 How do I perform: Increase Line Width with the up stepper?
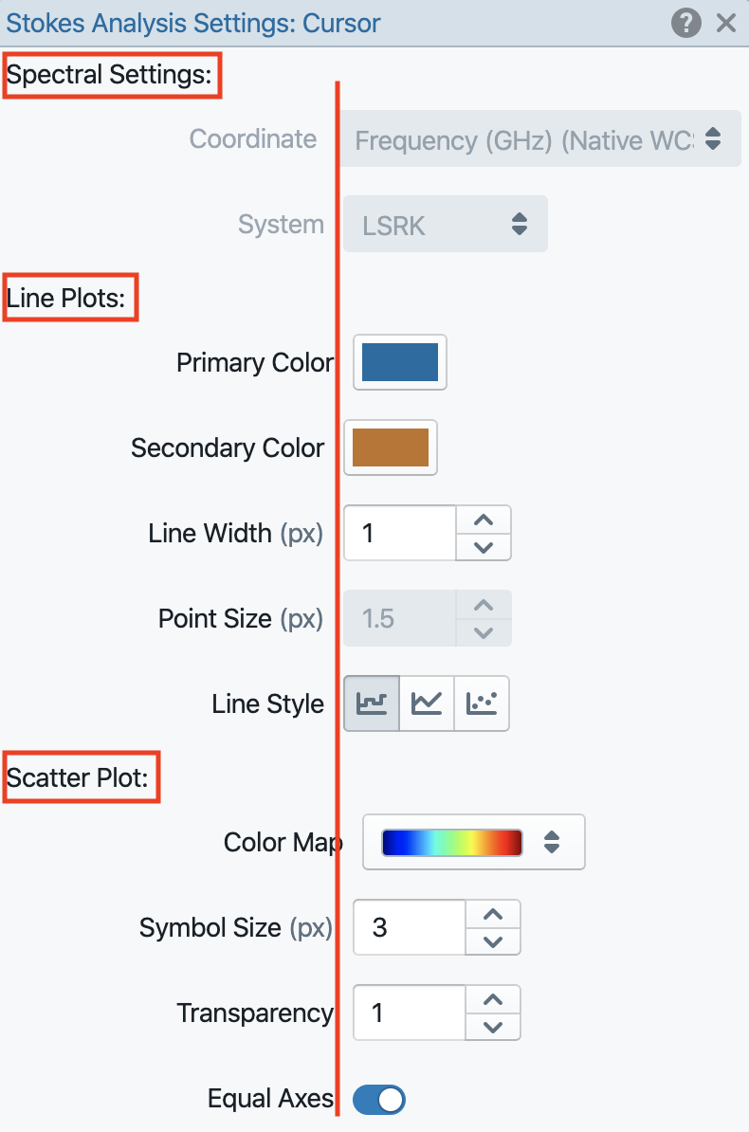[484, 520]
